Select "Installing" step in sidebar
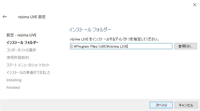 (x=14, y=80)
